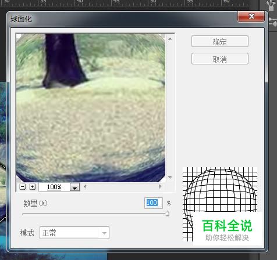The image size is (277, 260).
Task: Confirm with the 确定 button
Action: [x=220, y=41]
